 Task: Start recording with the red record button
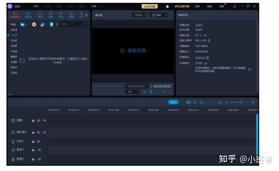click(34, 24)
